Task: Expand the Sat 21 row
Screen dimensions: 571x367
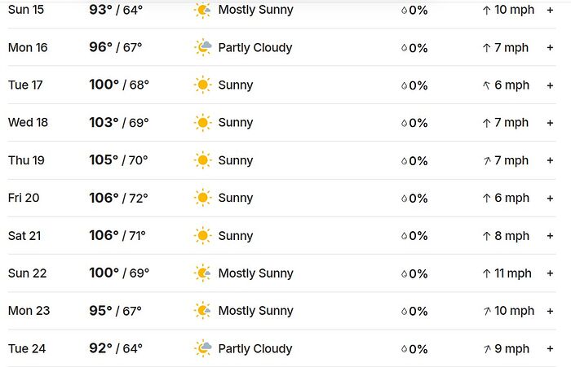Action: (550, 236)
